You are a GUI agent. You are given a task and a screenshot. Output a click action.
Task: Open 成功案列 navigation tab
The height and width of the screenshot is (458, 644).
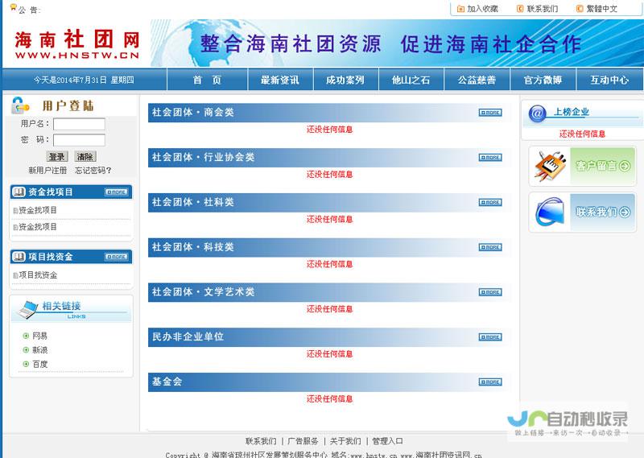click(345, 80)
